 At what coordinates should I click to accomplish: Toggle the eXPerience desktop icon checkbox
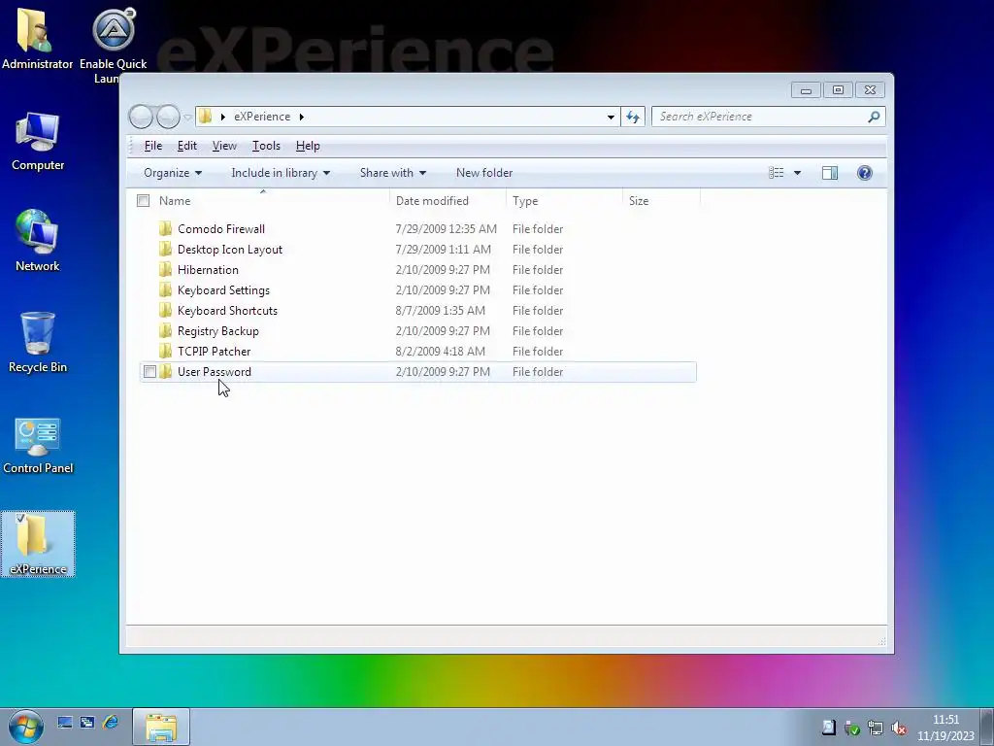point(20,519)
